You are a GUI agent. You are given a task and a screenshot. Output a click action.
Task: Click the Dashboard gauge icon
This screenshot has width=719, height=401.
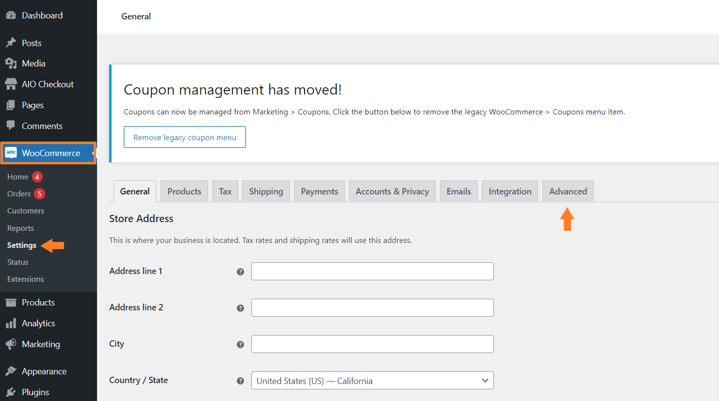point(11,16)
